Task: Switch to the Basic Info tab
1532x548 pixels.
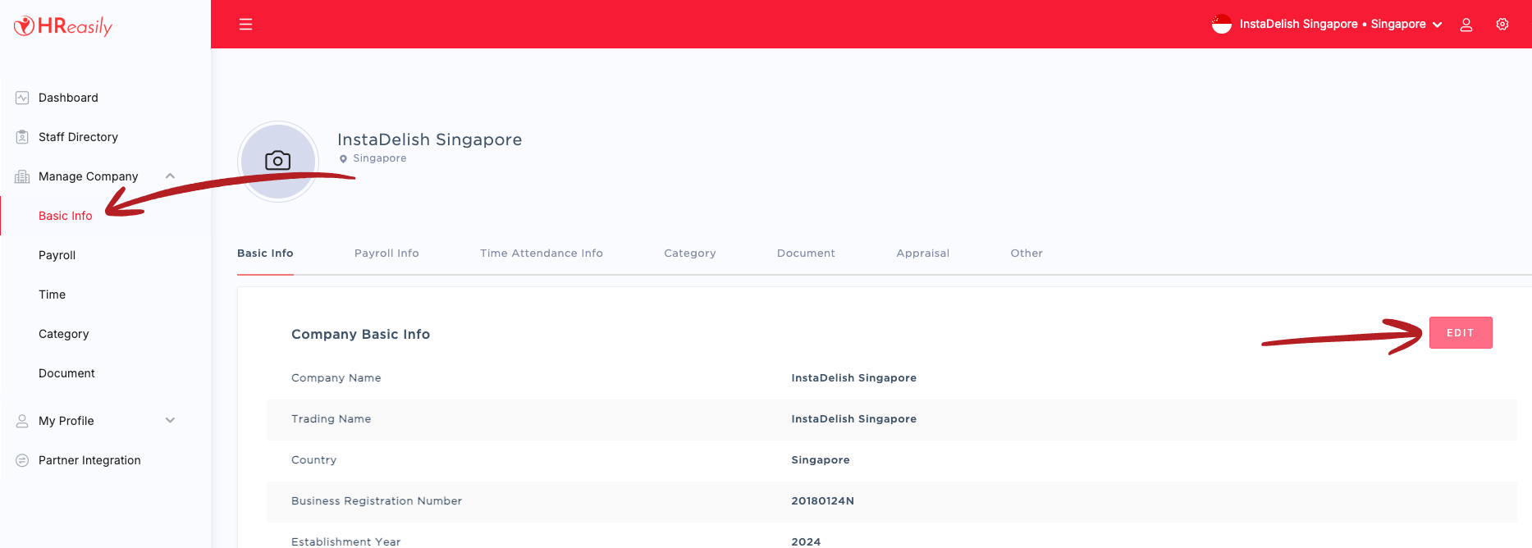Action: coord(265,253)
